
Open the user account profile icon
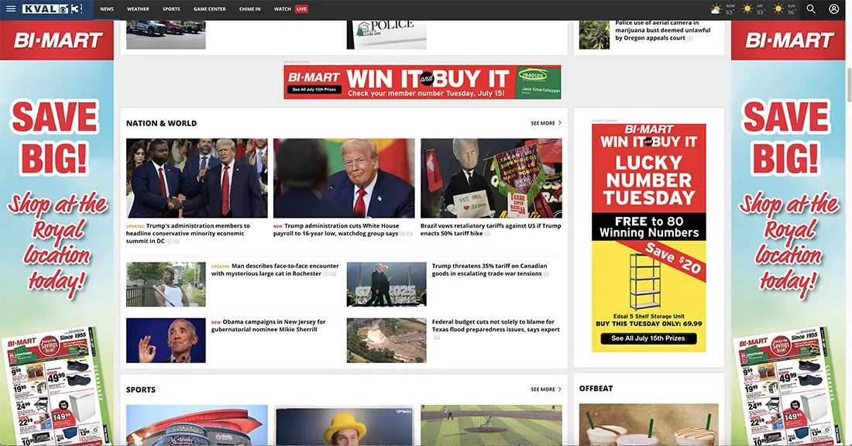tap(833, 9)
